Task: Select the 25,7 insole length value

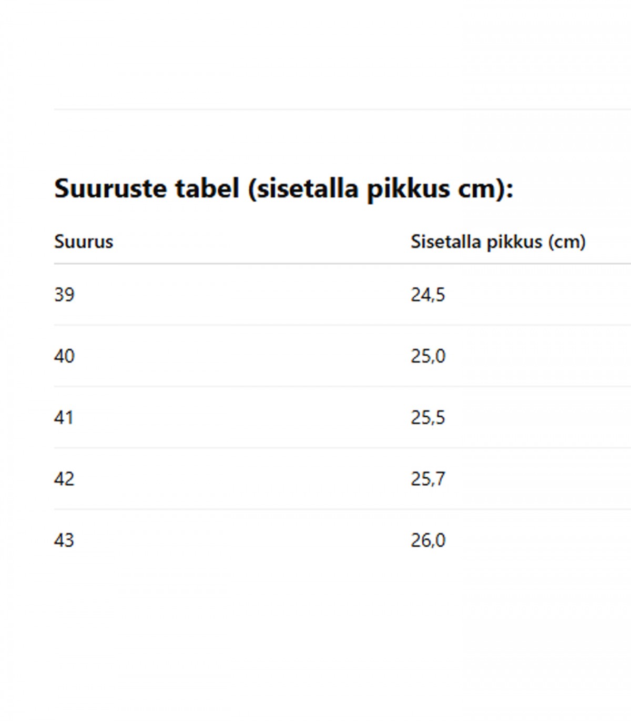Action: click(428, 479)
